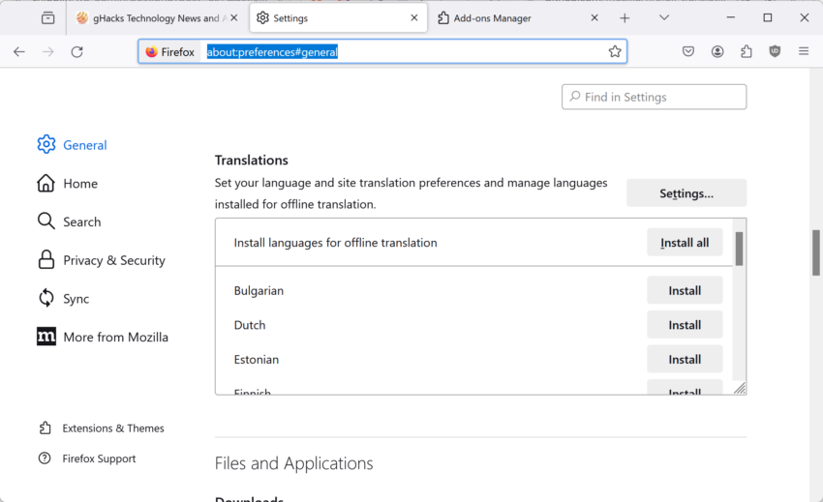Expand the list all tabs chevron
823x502 pixels.
coord(664,17)
